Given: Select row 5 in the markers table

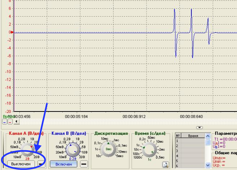Looking at the screenshot, I should (190, 161).
